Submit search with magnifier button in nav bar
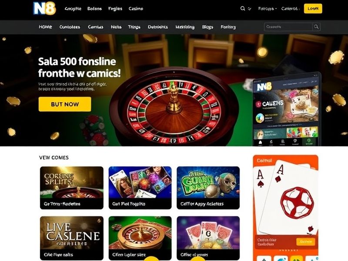Image resolution: width=348 pixels, height=261 pixels. coord(316,27)
